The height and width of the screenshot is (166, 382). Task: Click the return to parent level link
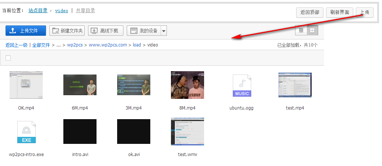click(x=17, y=45)
